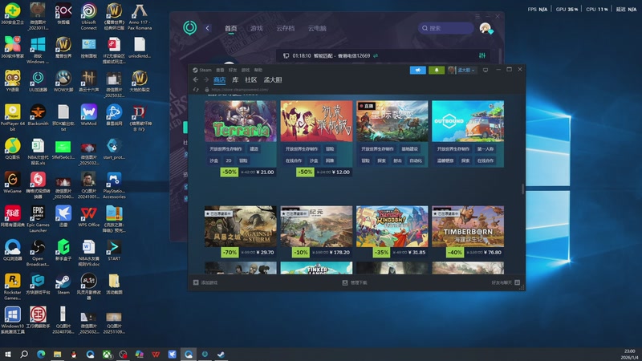Open the Windows Start button

pyautogui.click(x=7, y=354)
